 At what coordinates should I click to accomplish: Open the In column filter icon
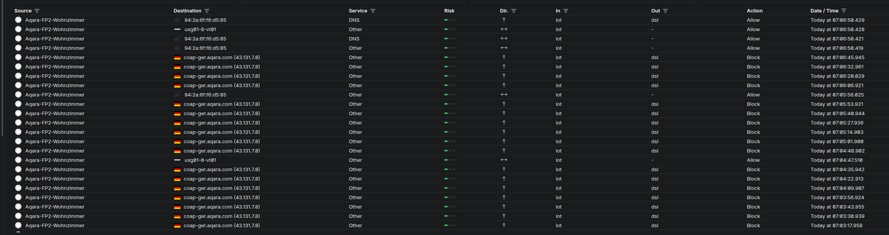pos(566,11)
